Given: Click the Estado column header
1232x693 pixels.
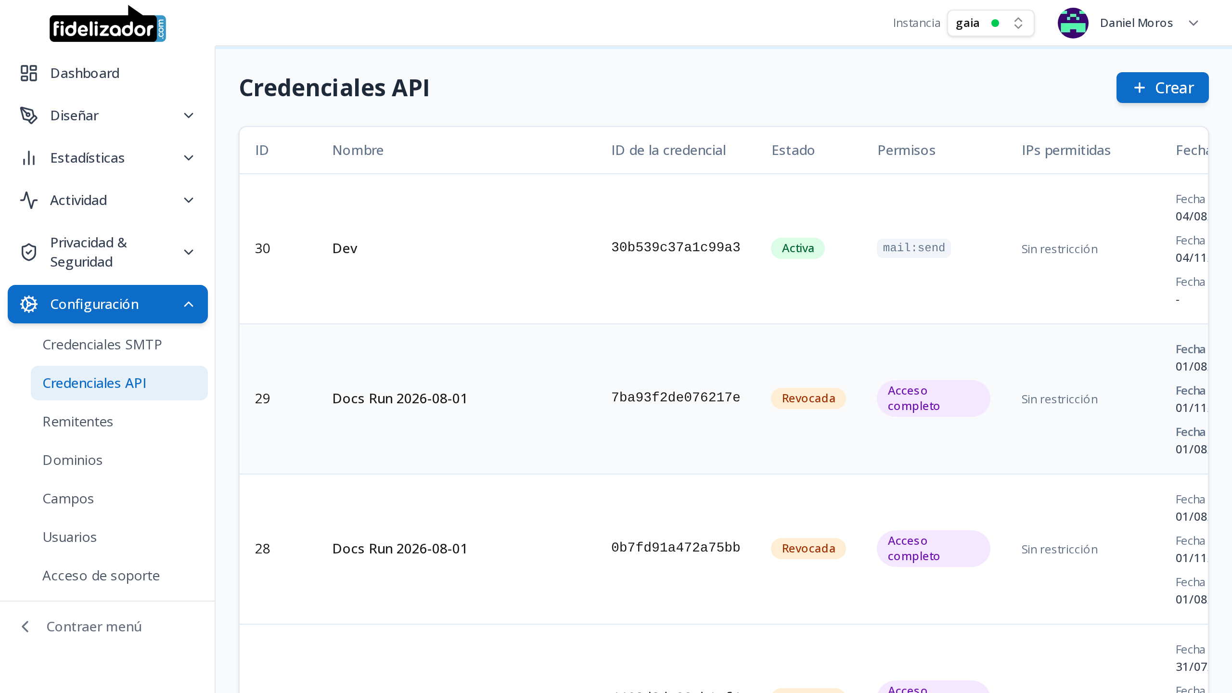Looking at the screenshot, I should pyautogui.click(x=793, y=150).
